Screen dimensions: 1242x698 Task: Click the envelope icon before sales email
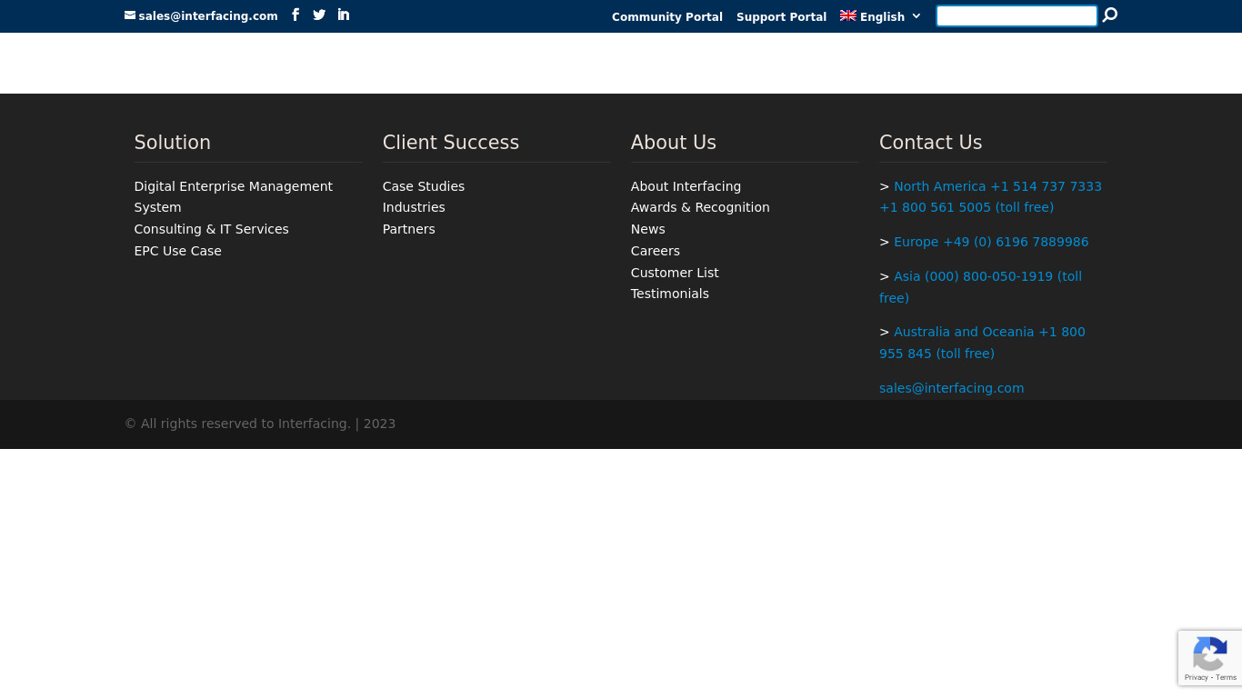point(130,15)
